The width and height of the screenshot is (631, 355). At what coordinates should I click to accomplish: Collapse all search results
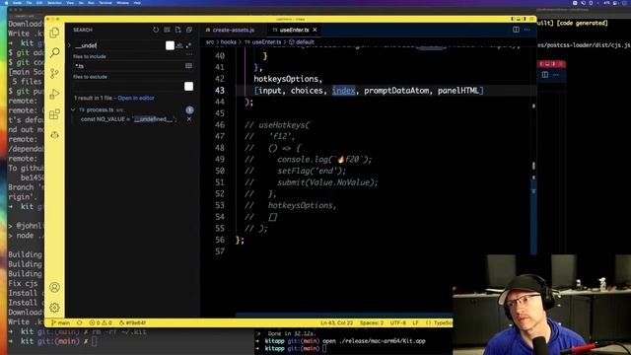tap(189, 30)
